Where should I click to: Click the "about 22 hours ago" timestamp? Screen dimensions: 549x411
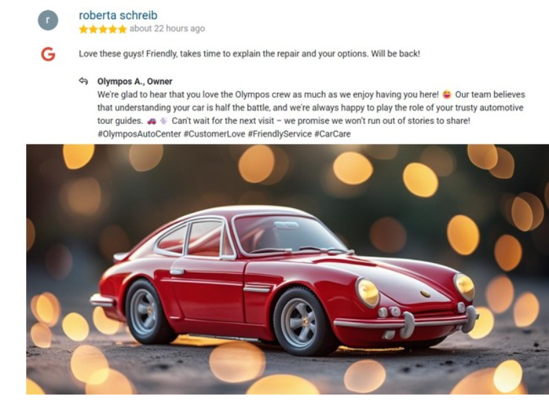pyautogui.click(x=167, y=29)
